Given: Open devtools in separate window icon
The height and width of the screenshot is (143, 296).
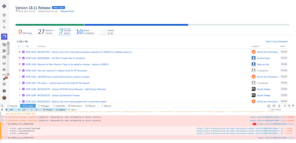Looking at the screenshot, I should coord(293,106).
